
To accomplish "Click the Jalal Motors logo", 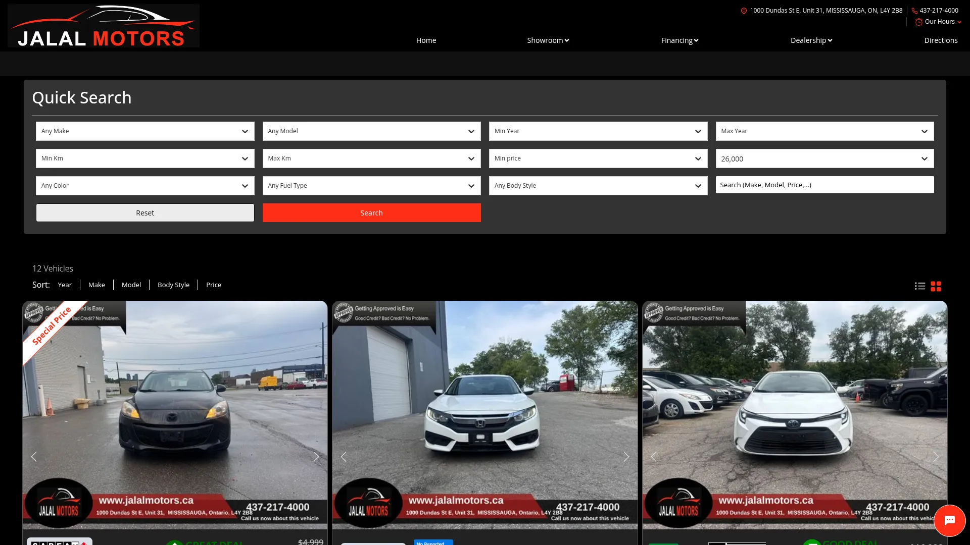I will 104,26.
